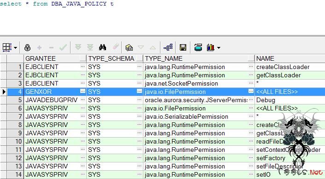
Task: Open ellipsis editor for JAVADEBUGPRIV grantee cell
Action: (83, 99)
